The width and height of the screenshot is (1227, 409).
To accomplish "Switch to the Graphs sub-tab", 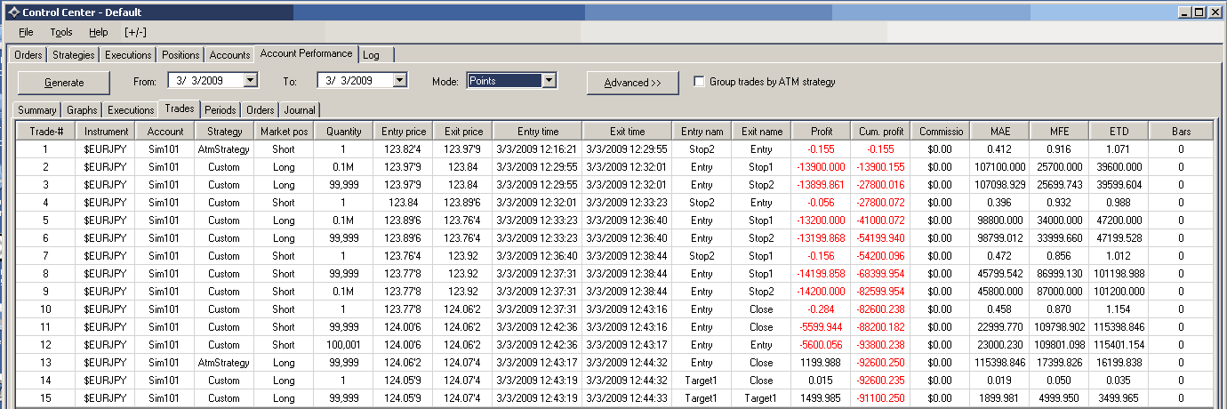I will 82,110.
